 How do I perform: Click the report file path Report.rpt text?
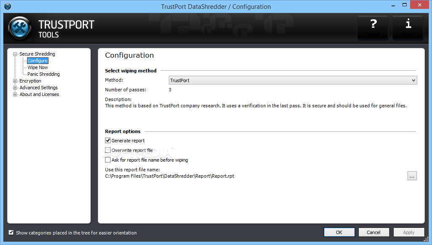tap(170, 176)
